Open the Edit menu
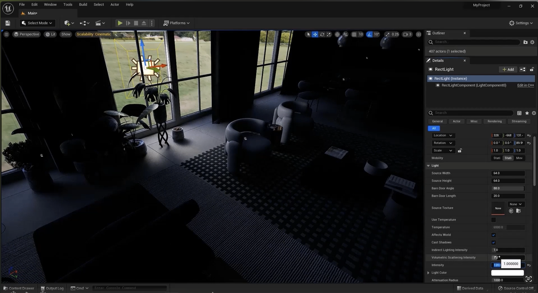The height and width of the screenshot is (293, 538). tap(34, 5)
